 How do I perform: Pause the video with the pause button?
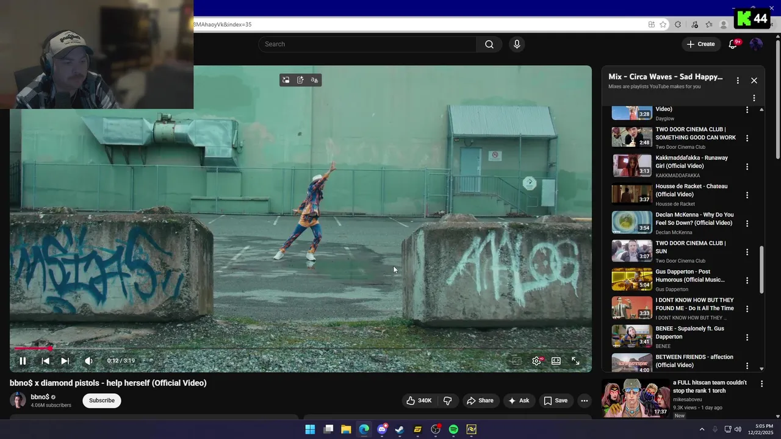(x=23, y=361)
